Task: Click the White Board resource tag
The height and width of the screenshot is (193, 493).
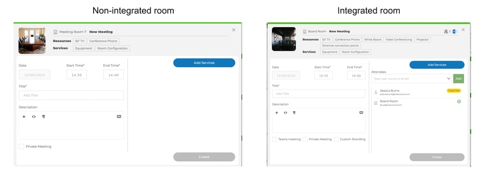Action: tap(373, 40)
